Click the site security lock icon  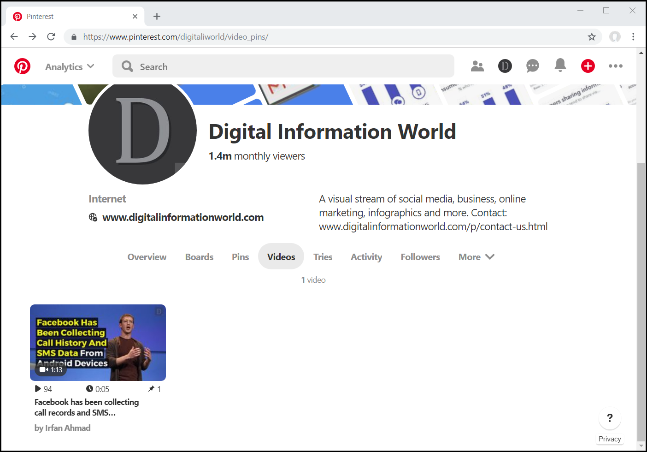pos(74,36)
